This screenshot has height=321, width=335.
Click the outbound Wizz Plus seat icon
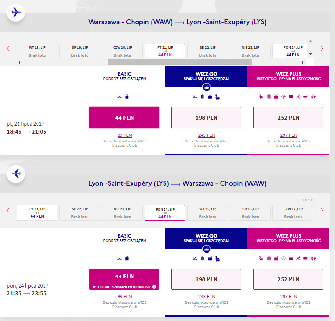click(x=261, y=96)
